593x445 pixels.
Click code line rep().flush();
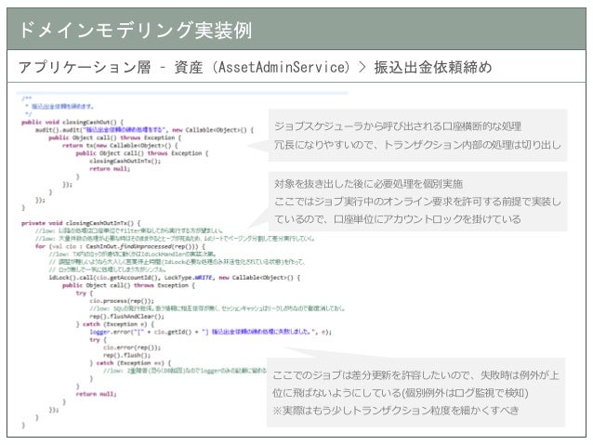tap(126, 356)
